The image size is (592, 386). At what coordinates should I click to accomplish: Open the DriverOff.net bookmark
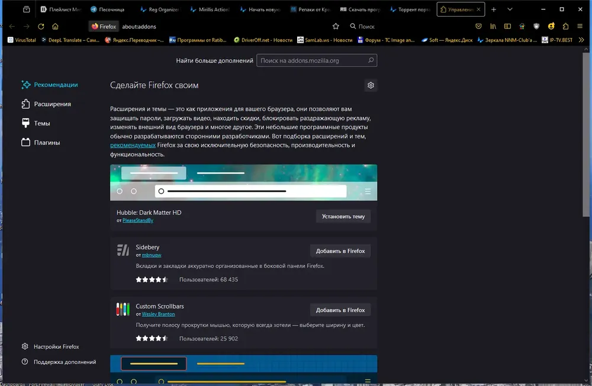pos(263,40)
